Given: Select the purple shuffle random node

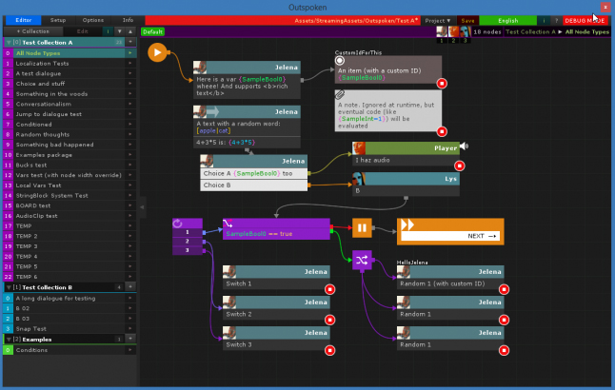Looking at the screenshot, I should pos(362,260).
